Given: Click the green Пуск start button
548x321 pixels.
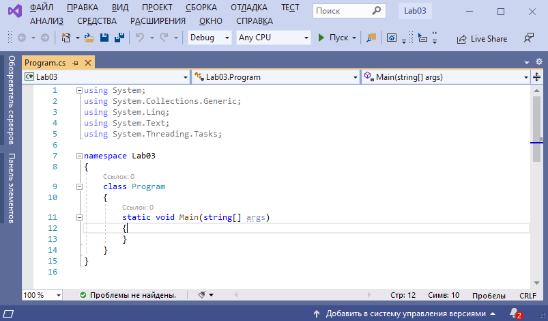Looking at the screenshot, I should 333,38.
